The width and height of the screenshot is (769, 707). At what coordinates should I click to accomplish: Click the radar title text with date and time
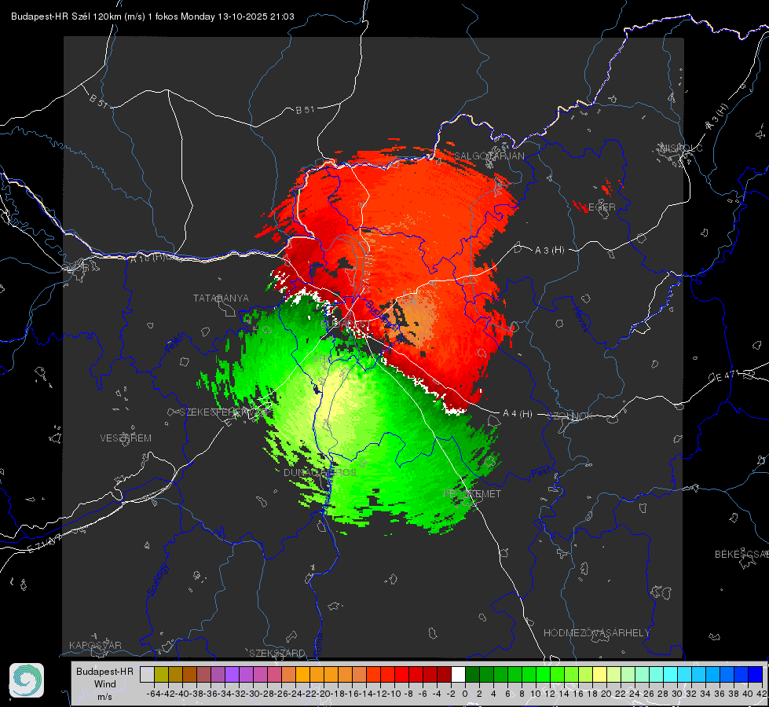point(152,16)
